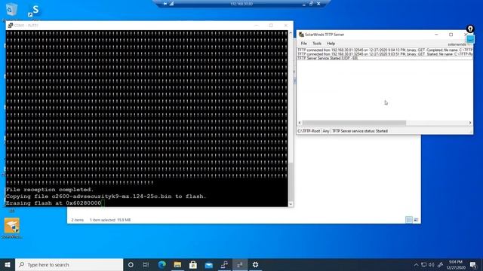Switch to the TFTP Server taskbar button
This screenshot has width=483, height=271.
pos(240,264)
